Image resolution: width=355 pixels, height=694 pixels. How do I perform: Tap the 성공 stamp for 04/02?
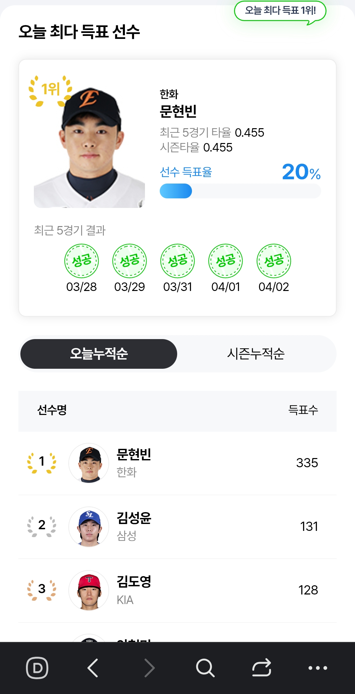[274, 261]
